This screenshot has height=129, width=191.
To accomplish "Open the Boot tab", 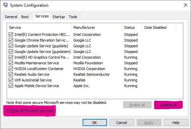I will click(x=25, y=17).
